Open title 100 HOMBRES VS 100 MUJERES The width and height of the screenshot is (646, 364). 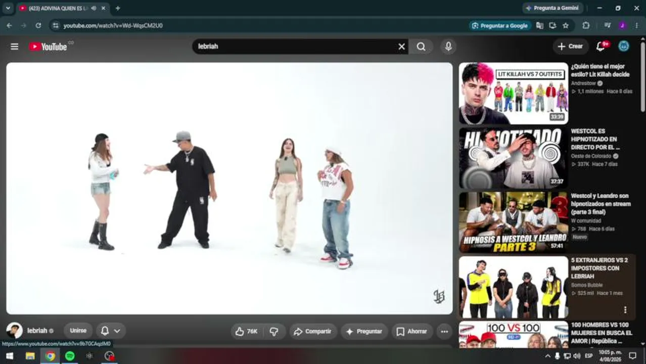click(602, 333)
